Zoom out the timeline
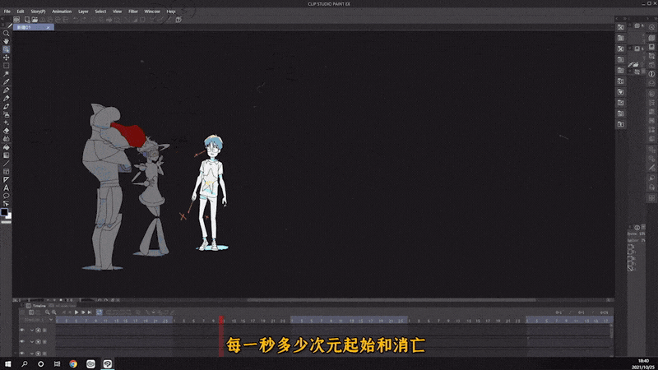Screen dimensions: 658x370 (x=47, y=312)
